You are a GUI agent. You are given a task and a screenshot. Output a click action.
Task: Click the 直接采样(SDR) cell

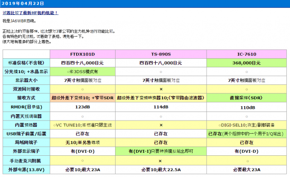246,98
